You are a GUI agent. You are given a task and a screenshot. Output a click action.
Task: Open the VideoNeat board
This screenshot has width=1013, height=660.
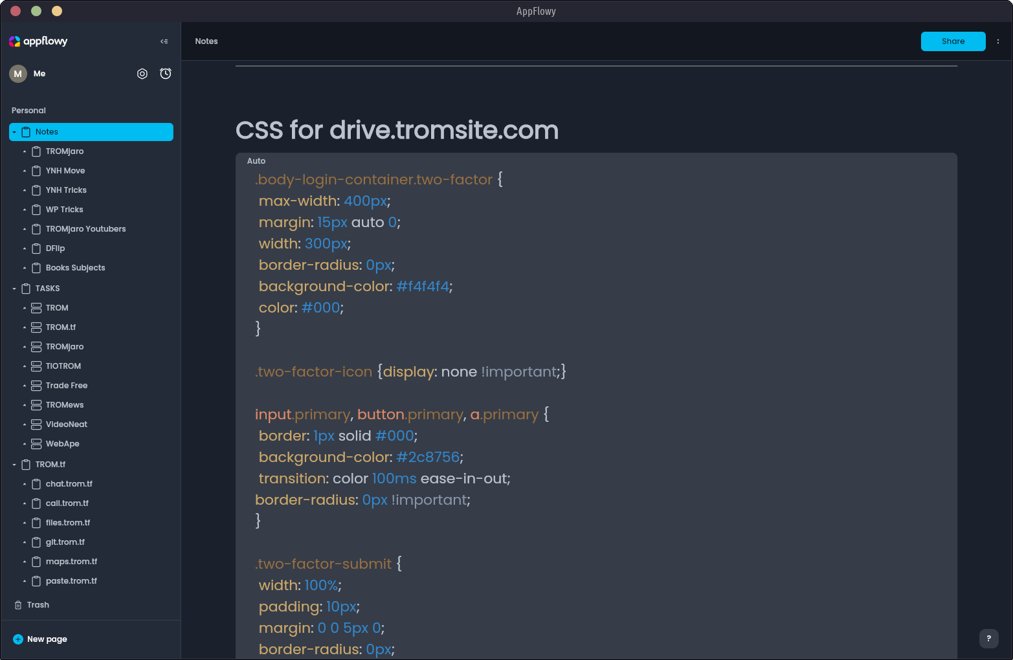(x=67, y=424)
